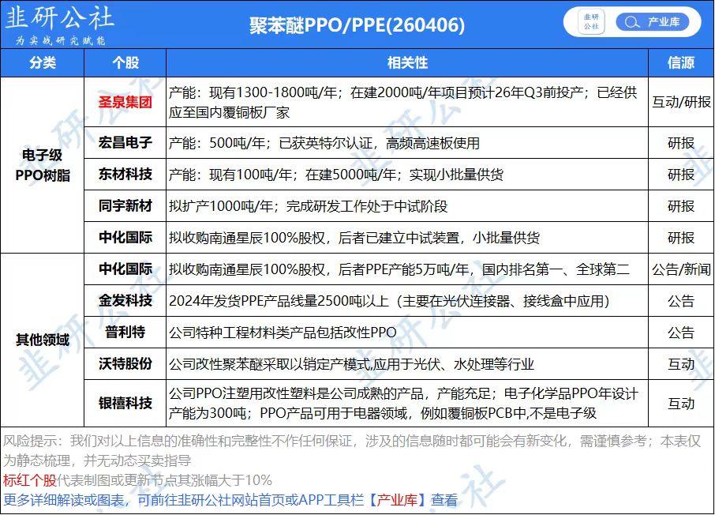Screen dimensions: 715x515
Task: Click footer link 更多详细解读或图表
Action: 63,501
